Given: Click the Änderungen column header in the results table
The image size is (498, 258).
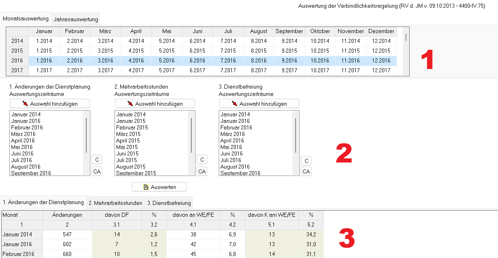Looking at the screenshot, I should click(x=67, y=215).
